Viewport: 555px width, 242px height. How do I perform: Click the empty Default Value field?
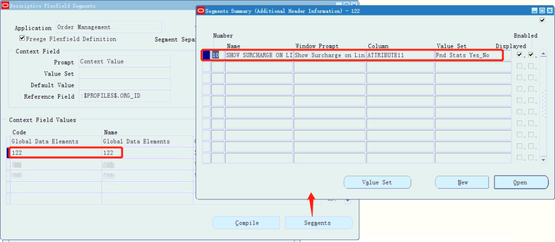pyautogui.click(x=124, y=85)
